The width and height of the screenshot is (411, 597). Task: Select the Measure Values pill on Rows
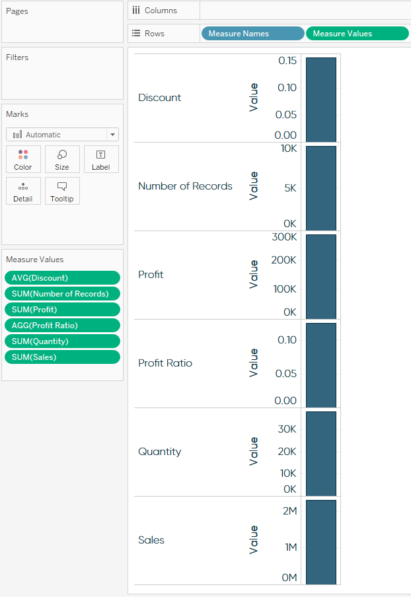[357, 32]
